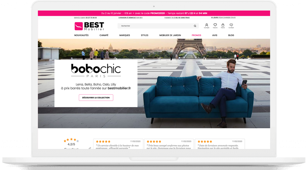The image size is (308, 170).
Task: Click the 4.2/5 overall rating
Action: coord(71,144)
